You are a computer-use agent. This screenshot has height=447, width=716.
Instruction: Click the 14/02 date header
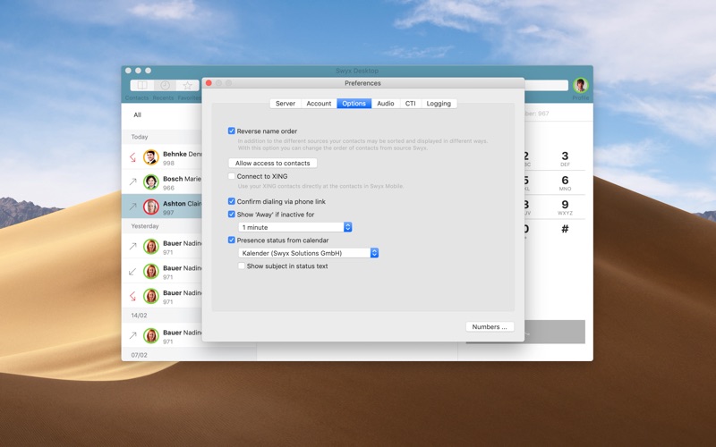tap(162, 316)
